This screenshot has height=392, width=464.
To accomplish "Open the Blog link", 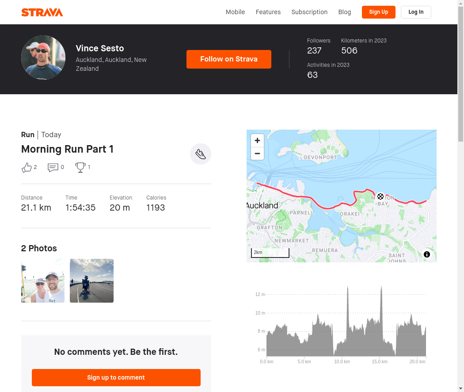I will pyautogui.click(x=345, y=12).
